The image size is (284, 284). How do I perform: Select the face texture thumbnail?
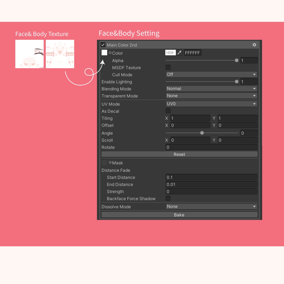click(x=29, y=54)
